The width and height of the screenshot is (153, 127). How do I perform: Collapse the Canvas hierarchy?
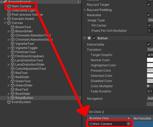[5, 23]
